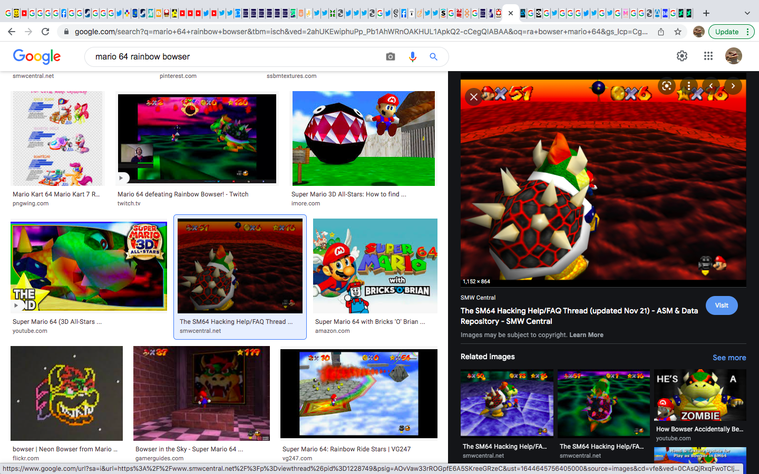This screenshot has width=759, height=474.
Task: Open the Google apps grid
Action: (x=708, y=56)
